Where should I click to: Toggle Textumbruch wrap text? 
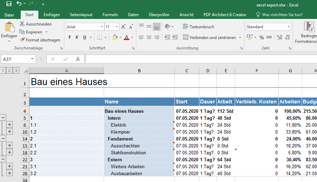pos(198,27)
